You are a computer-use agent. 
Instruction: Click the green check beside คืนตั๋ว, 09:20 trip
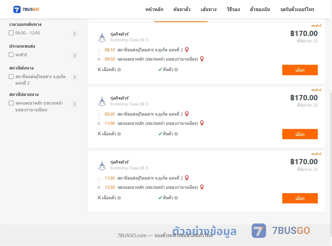coord(160,134)
